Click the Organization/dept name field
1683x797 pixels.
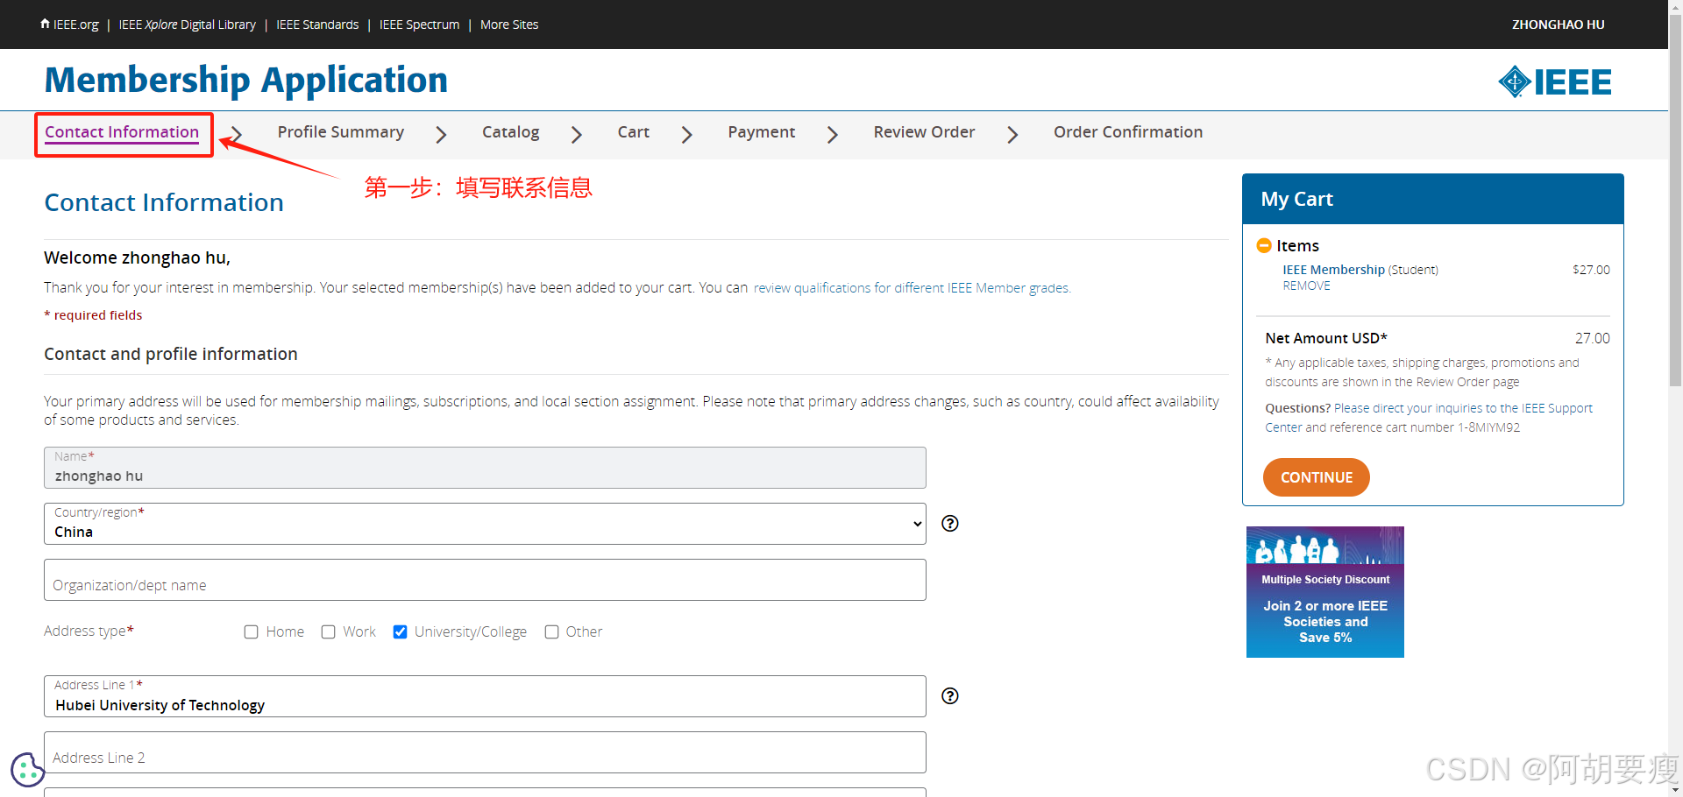point(485,580)
